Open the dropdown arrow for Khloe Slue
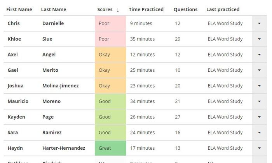The height and width of the screenshot is (163, 272). [x=259, y=39]
